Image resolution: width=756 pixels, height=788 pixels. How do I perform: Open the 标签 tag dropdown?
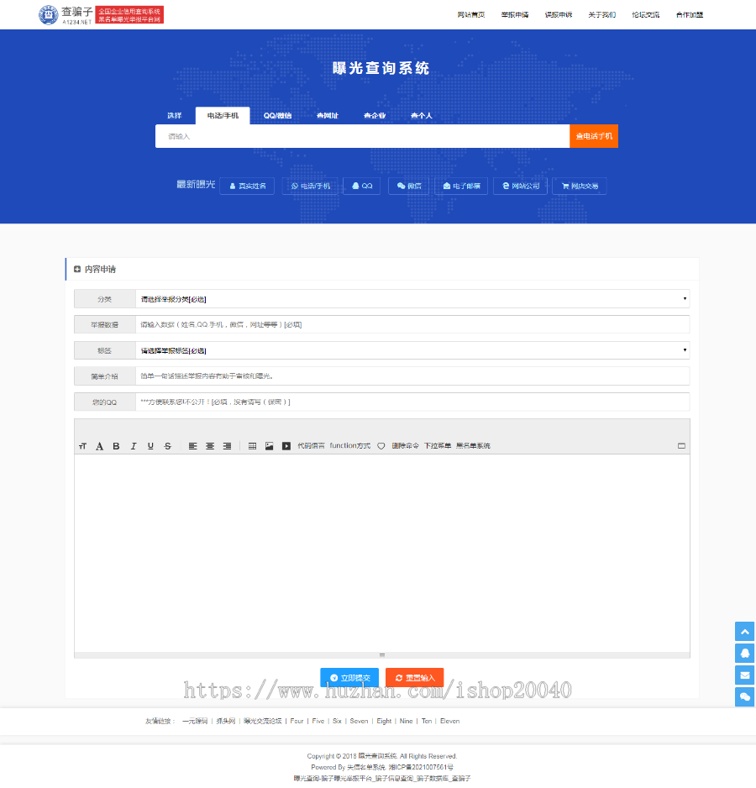coord(412,350)
